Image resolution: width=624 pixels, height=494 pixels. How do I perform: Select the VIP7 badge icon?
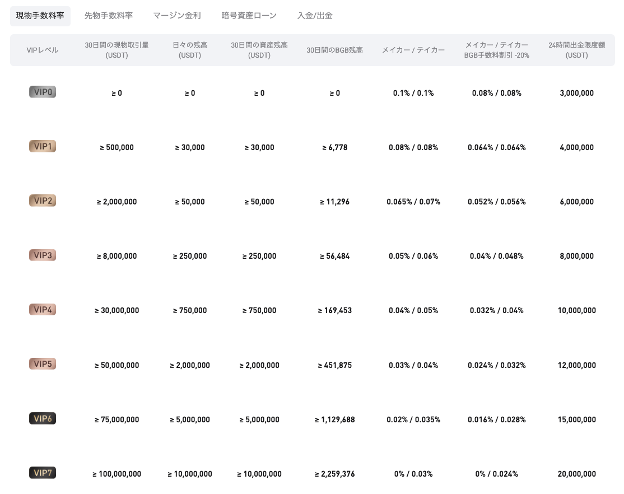[x=43, y=472]
